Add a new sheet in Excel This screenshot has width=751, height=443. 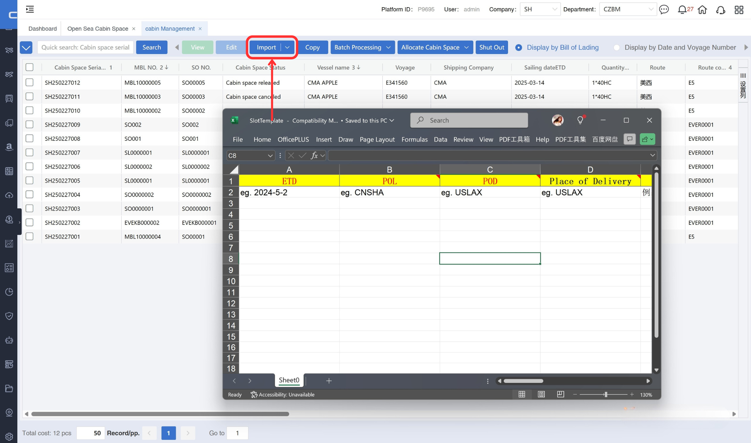pos(329,380)
